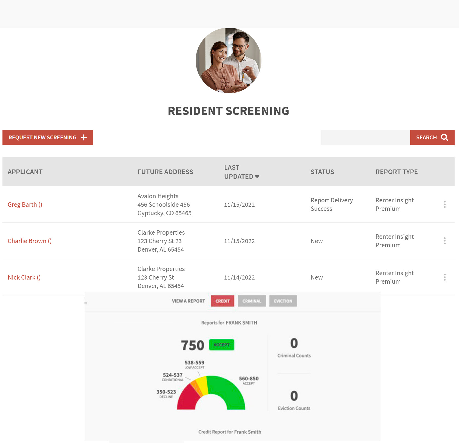Open the kebab menu for Nick Clark's row

pos(444,277)
